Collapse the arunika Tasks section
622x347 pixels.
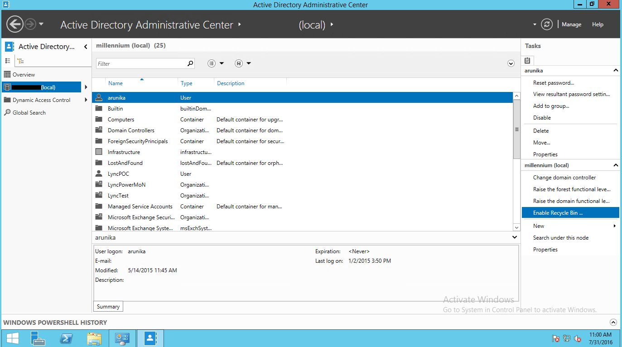(x=615, y=70)
